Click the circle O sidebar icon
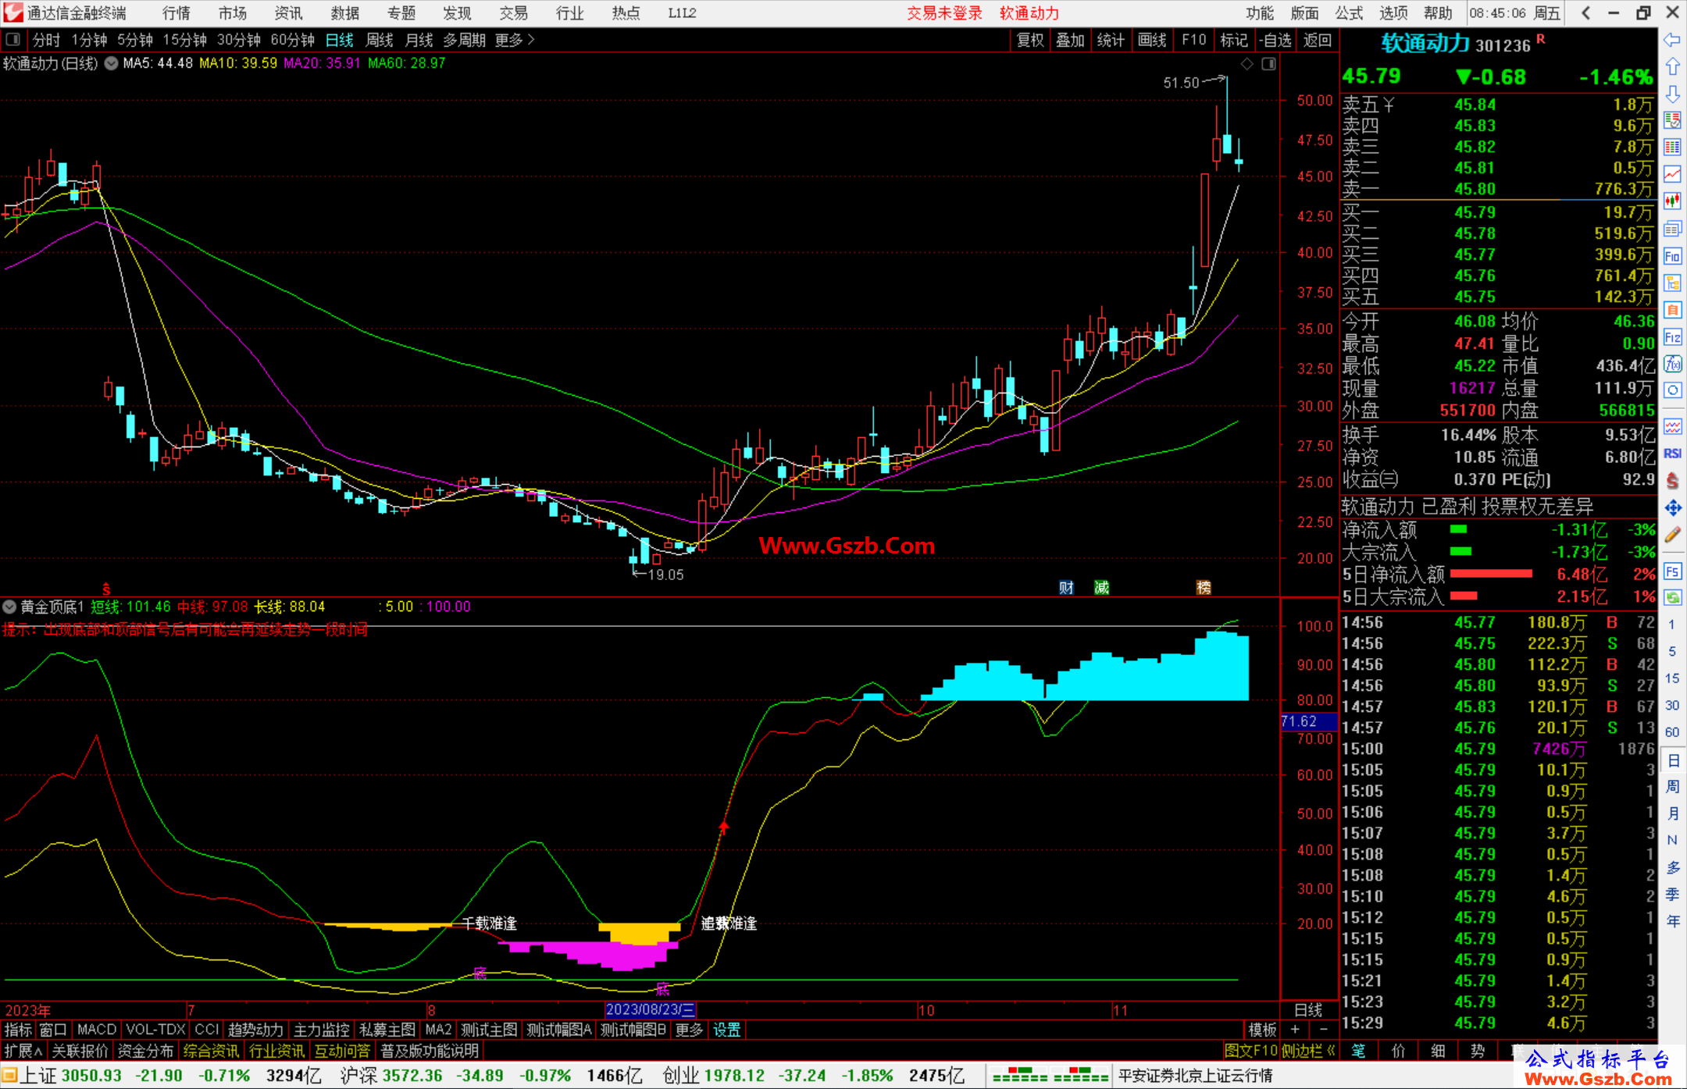Screen dimensions: 1687x1089 click(x=1672, y=390)
